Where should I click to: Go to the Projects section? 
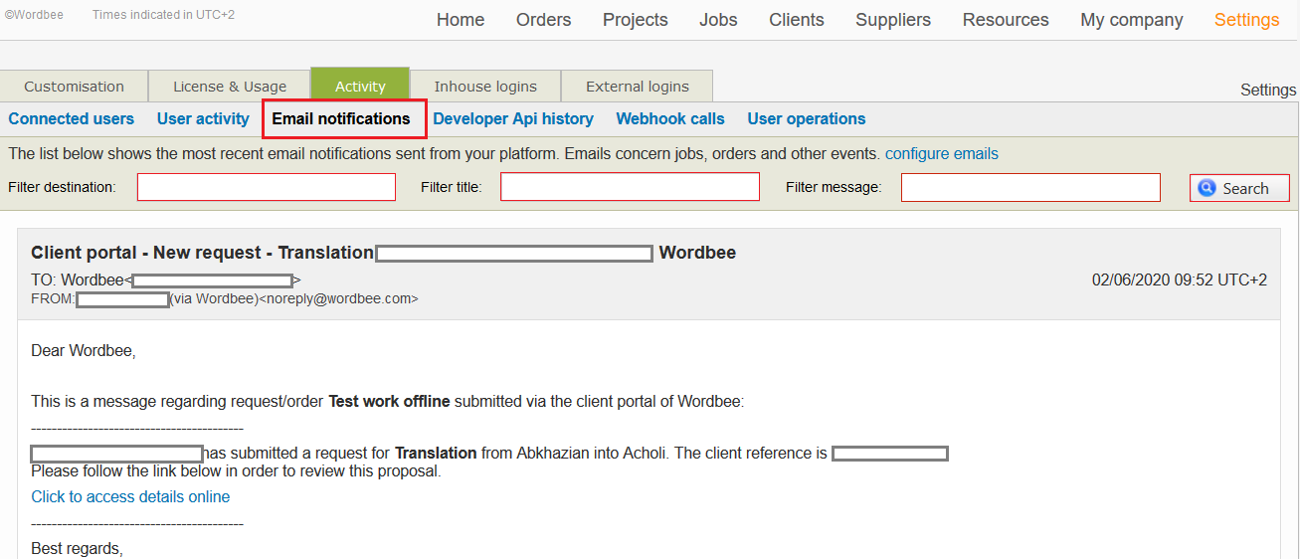[635, 20]
